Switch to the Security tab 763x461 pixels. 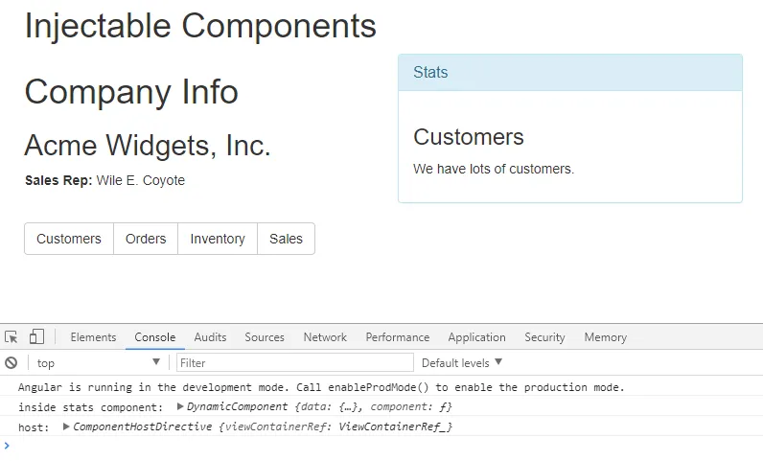pyautogui.click(x=544, y=337)
